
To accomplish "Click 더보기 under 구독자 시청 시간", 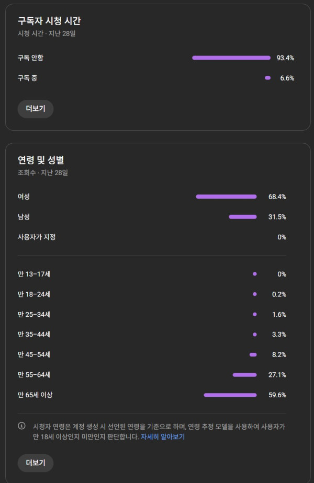I will click(x=36, y=109).
